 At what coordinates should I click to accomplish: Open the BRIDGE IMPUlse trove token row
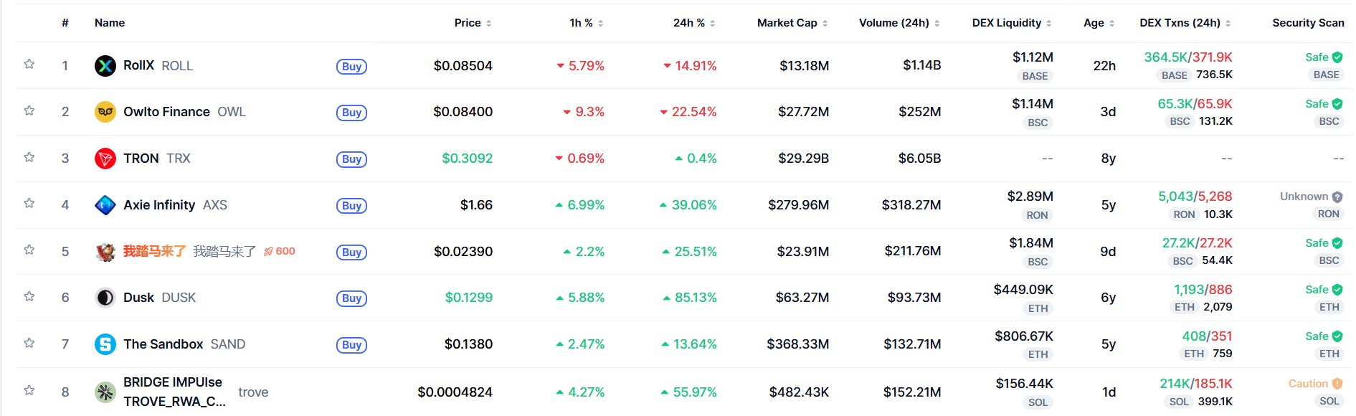[173, 392]
